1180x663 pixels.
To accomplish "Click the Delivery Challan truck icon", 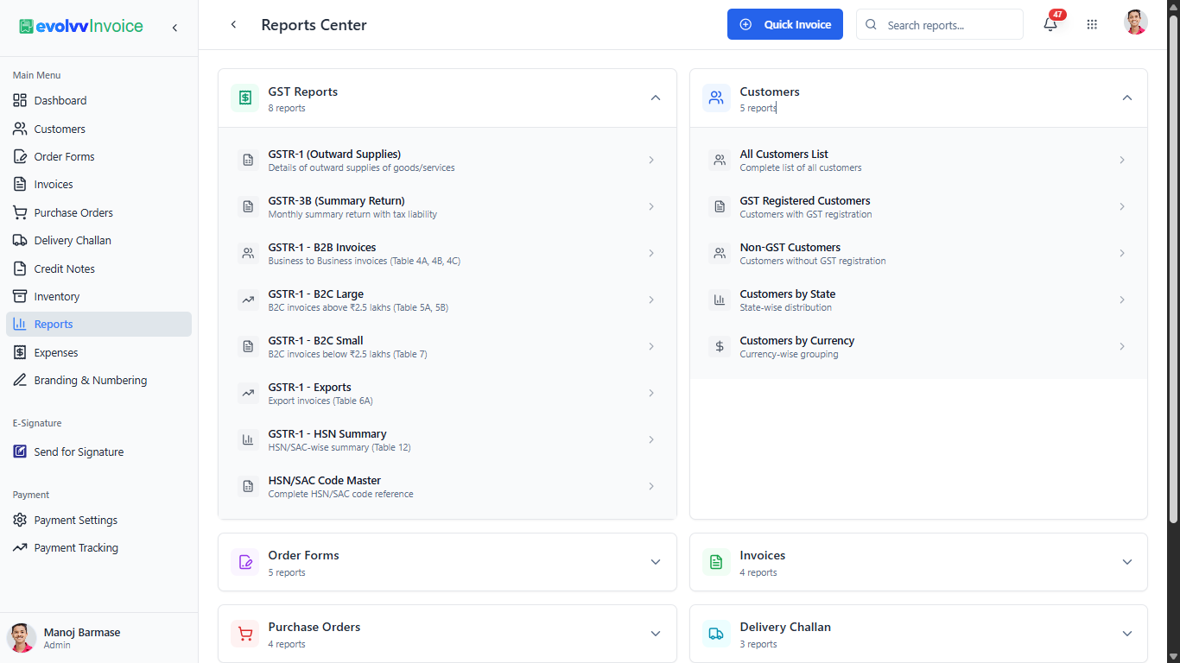I will tap(717, 634).
